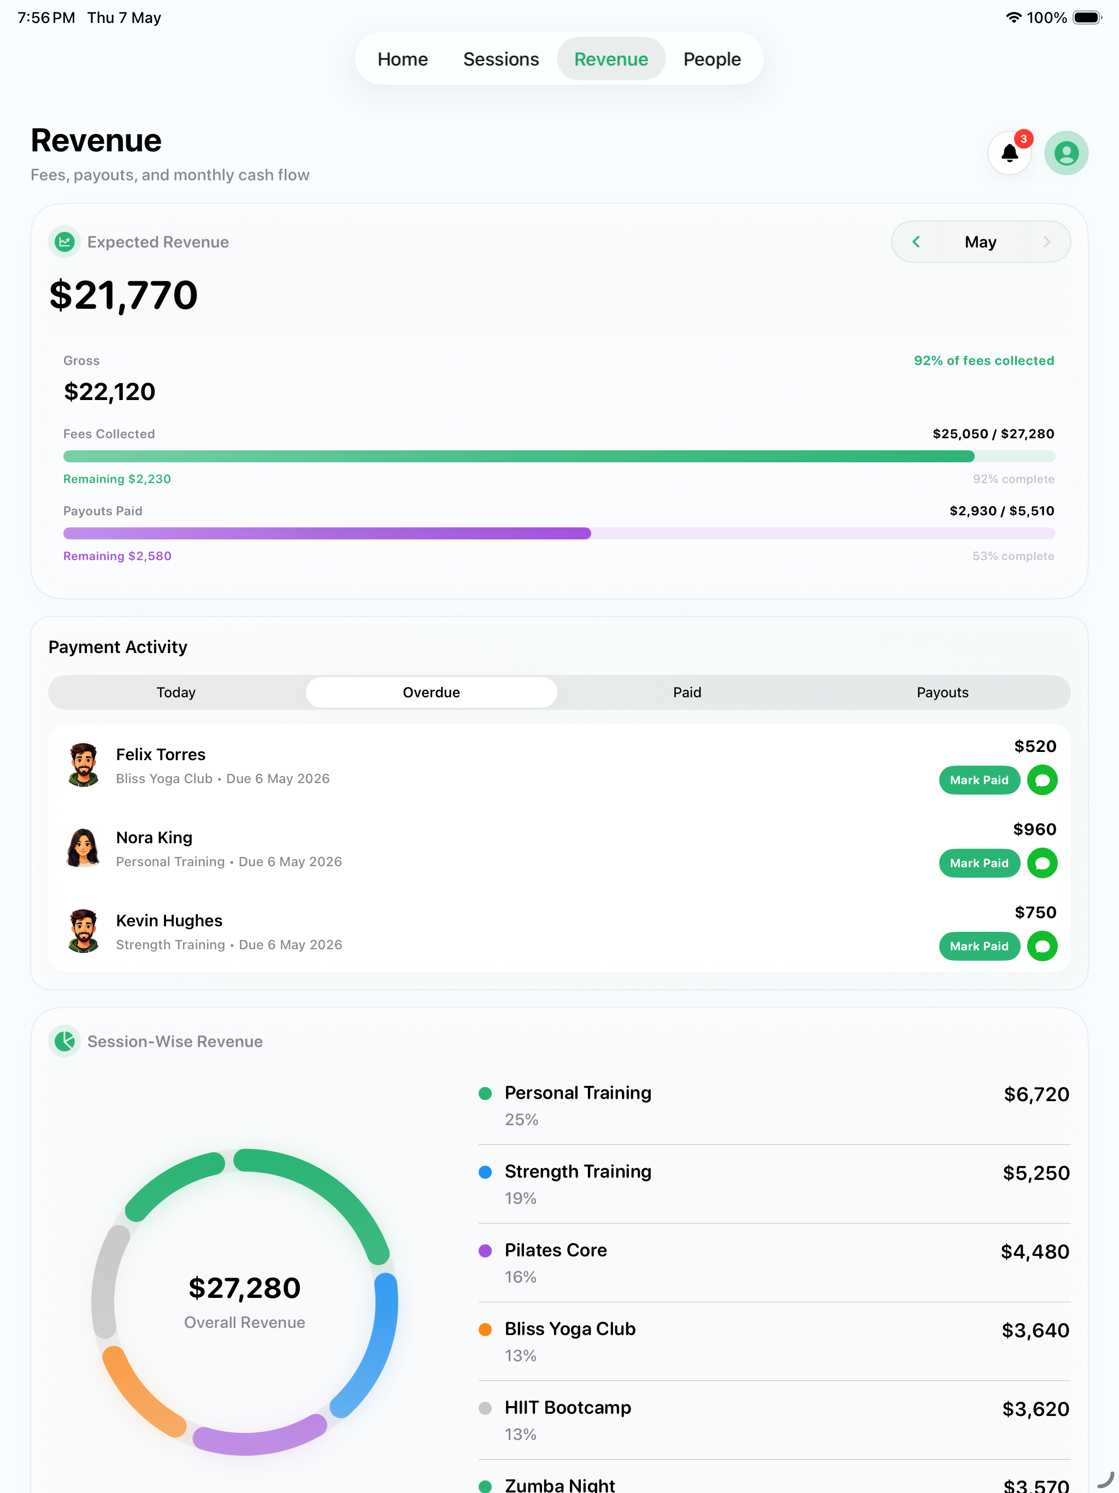Image resolution: width=1119 pixels, height=1493 pixels.
Task: Select the Overdue payment segment
Action: (x=431, y=692)
